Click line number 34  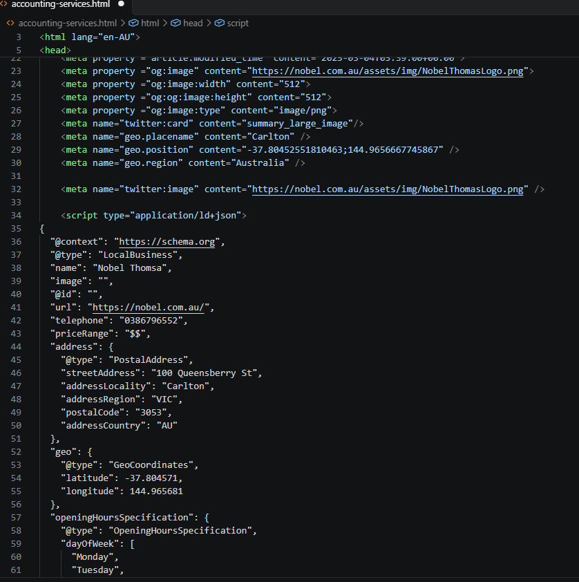pyautogui.click(x=16, y=216)
